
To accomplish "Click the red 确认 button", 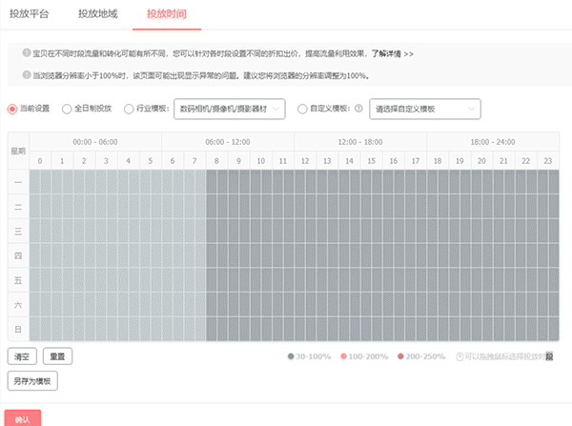I will (22, 417).
